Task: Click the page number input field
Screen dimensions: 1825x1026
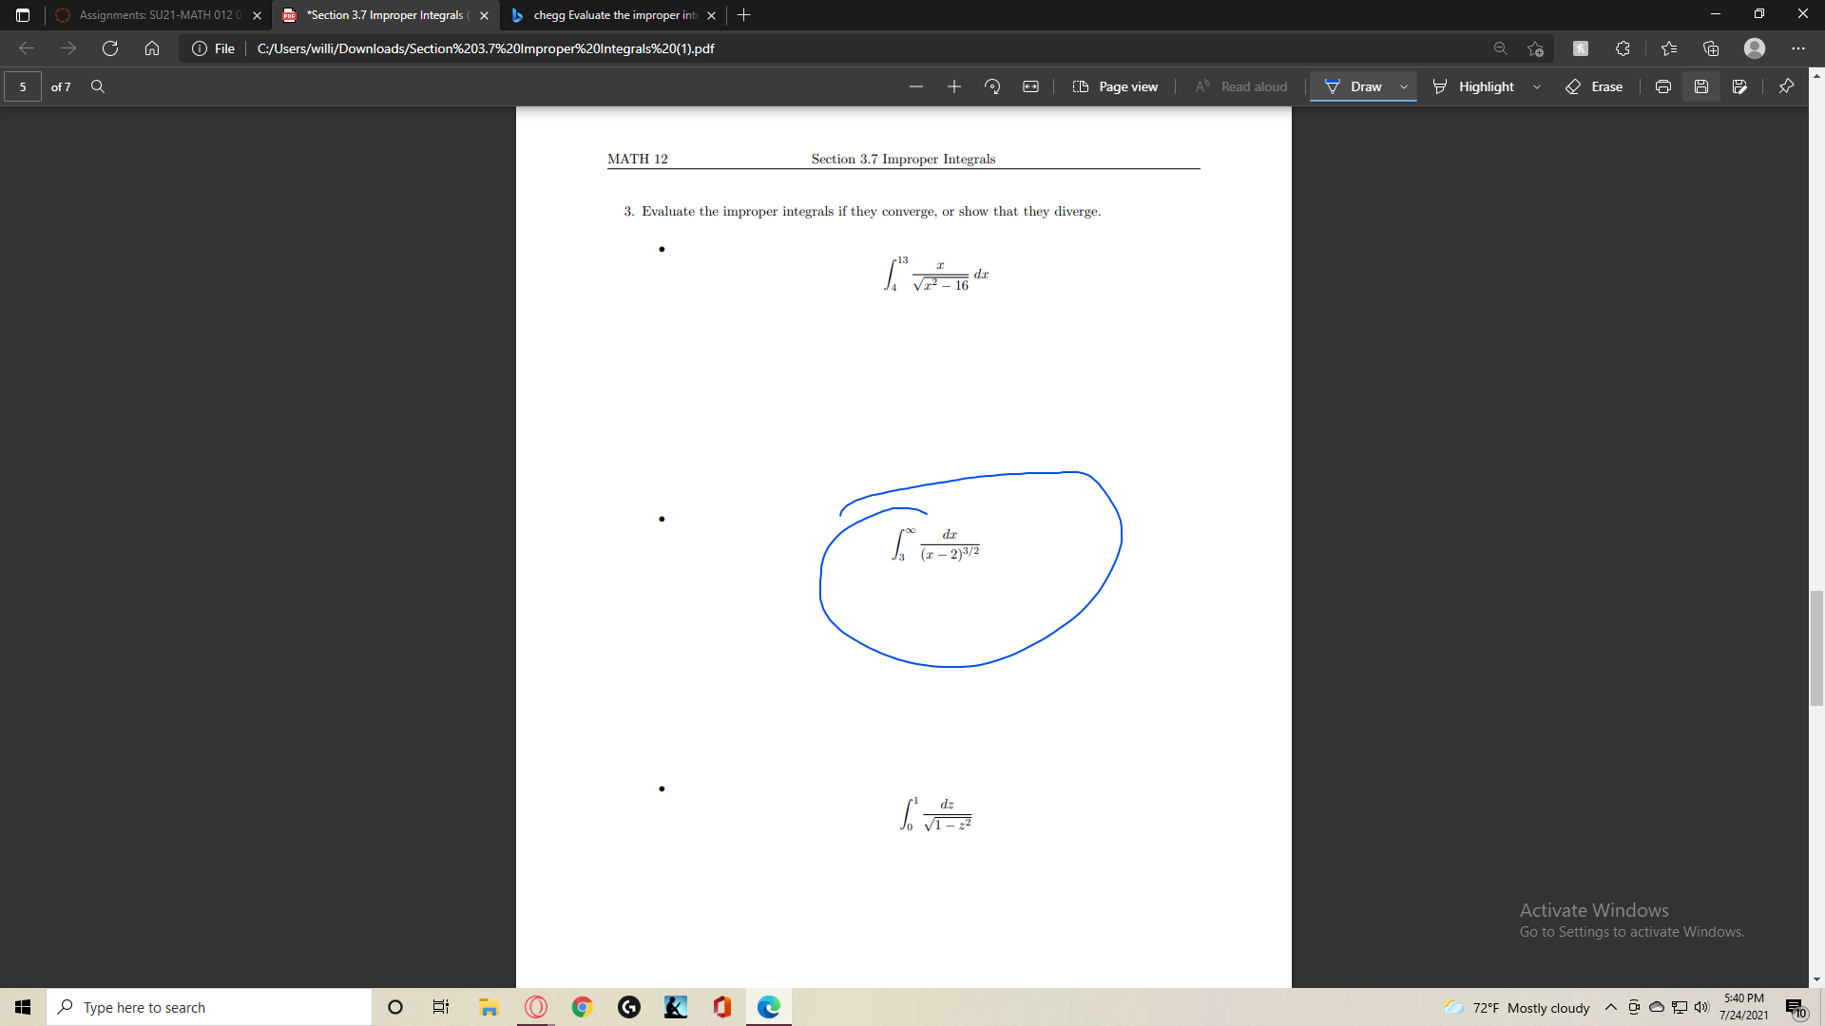Action: pyautogui.click(x=23, y=86)
